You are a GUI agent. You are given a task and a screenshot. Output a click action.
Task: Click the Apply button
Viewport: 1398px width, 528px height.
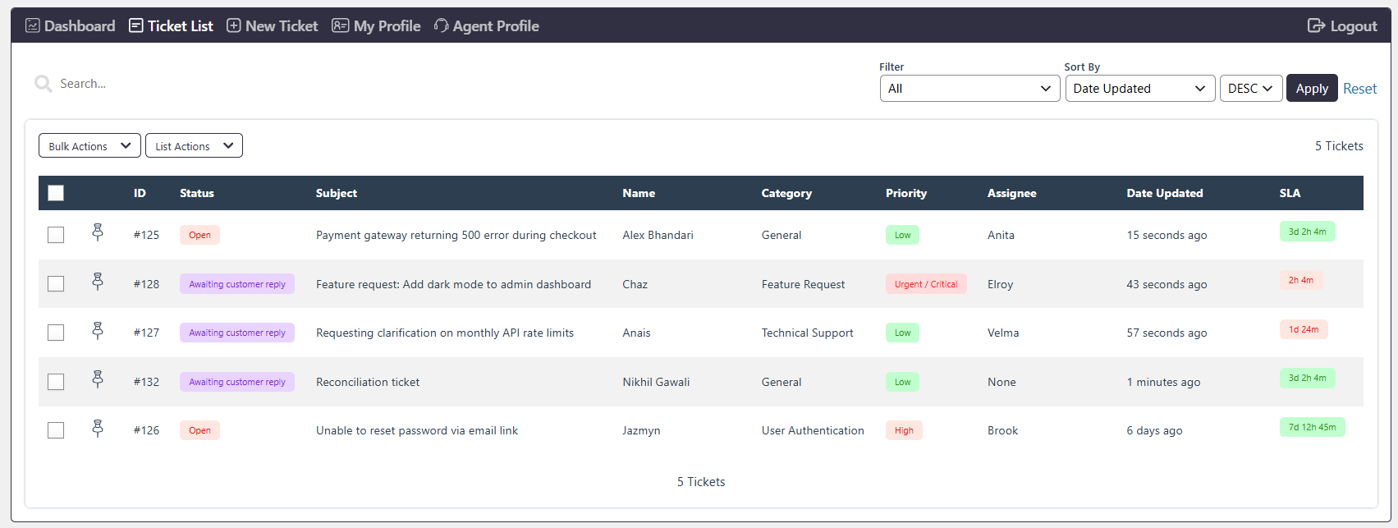[1312, 89]
